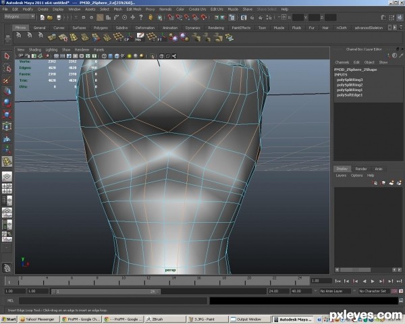Click the Select Camera icon in viewport
Viewport: 405px width, 324px height.
click(21, 56)
